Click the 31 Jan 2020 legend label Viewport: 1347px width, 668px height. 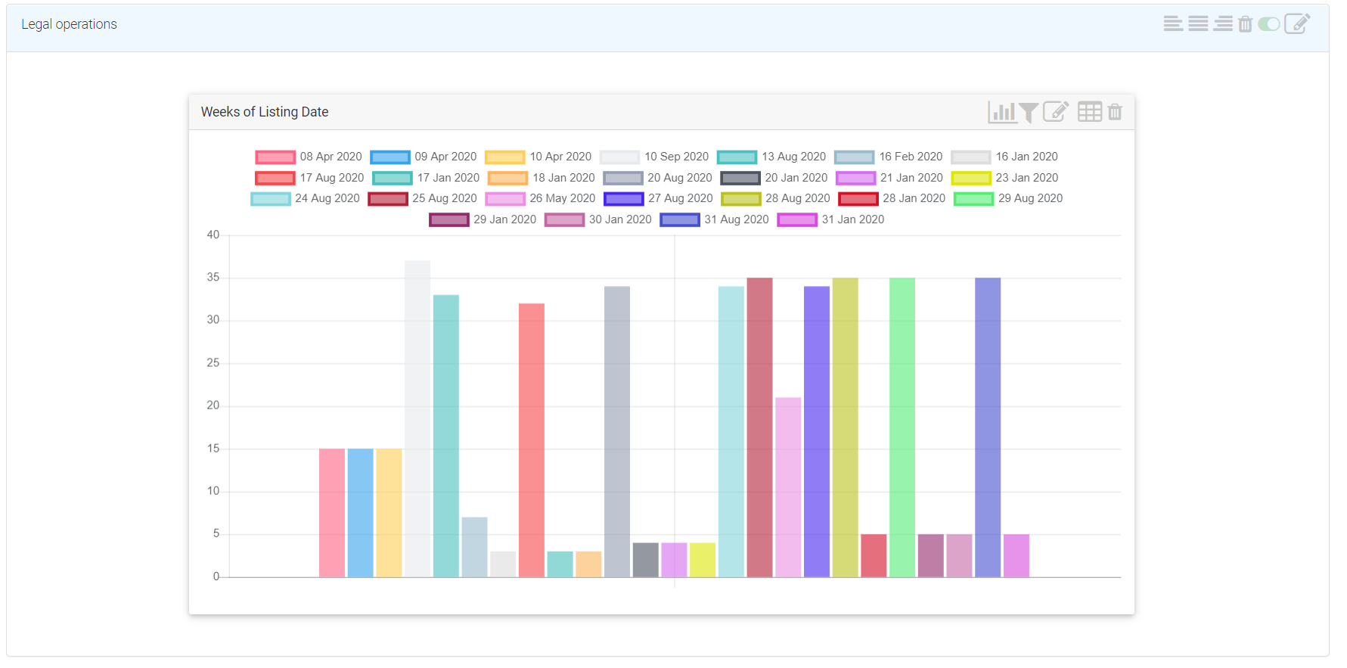pos(852,219)
